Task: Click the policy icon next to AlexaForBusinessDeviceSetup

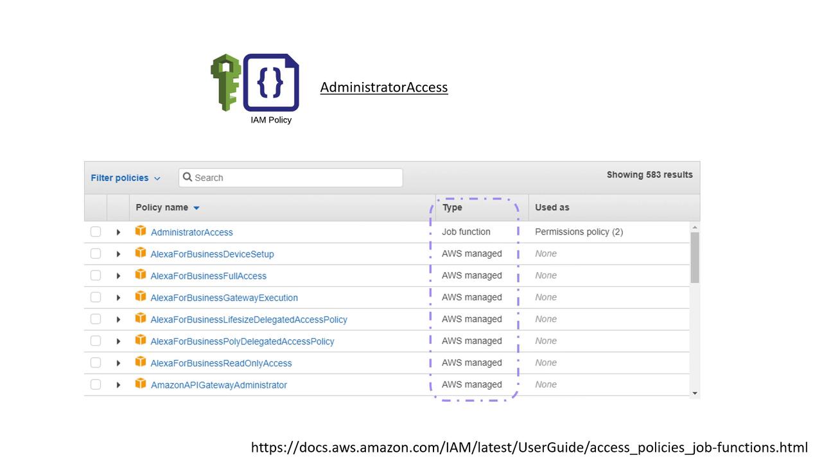Action: (x=141, y=253)
